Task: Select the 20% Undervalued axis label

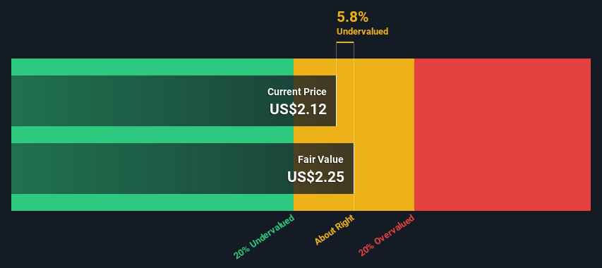Action: 264,236
